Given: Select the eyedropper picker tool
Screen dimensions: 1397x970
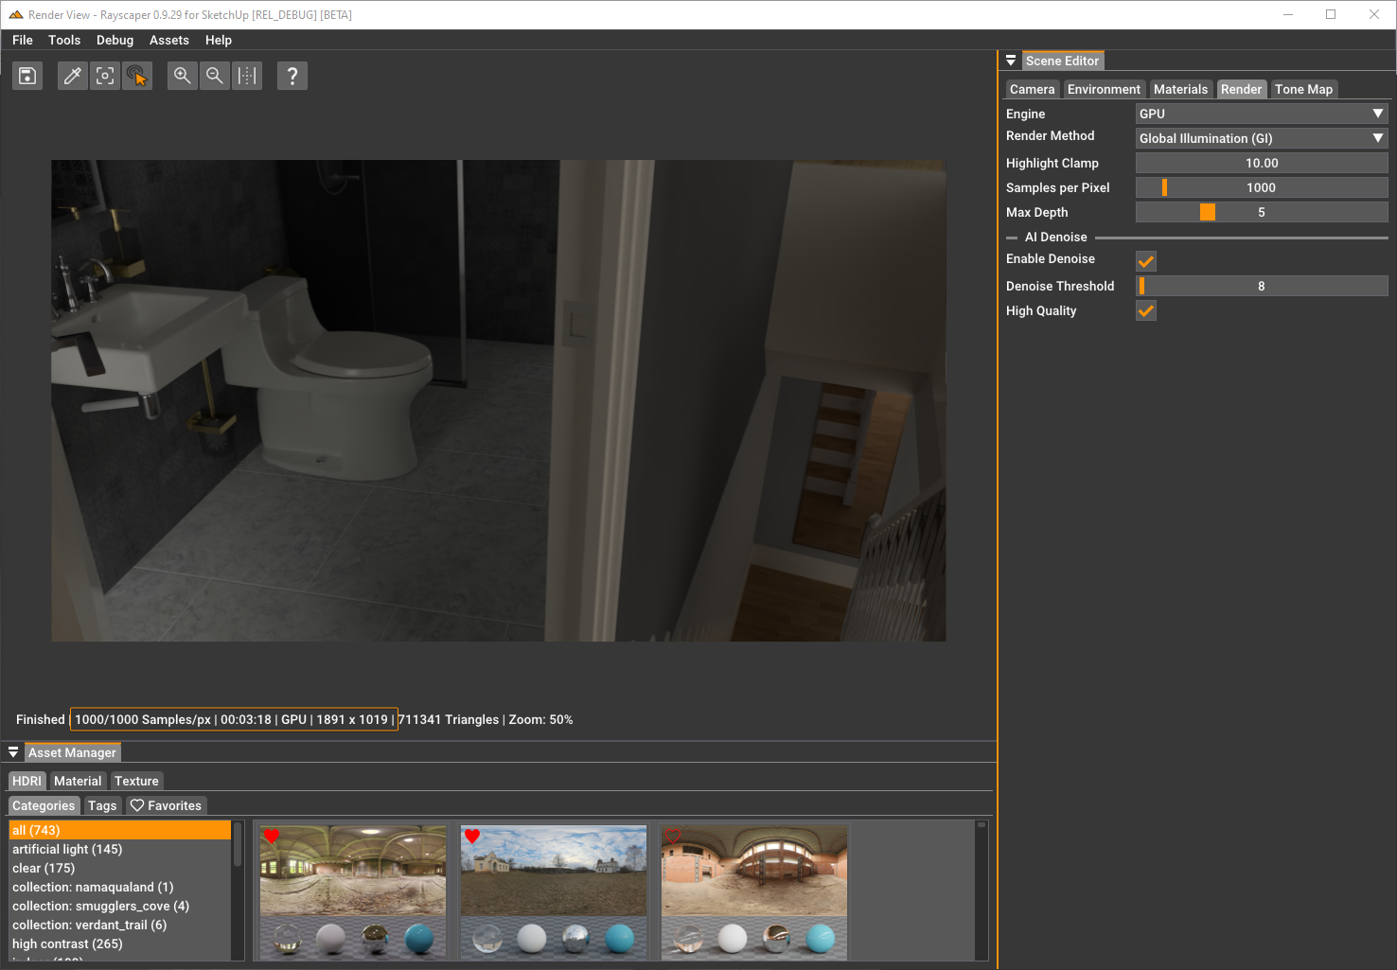Looking at the screenshot, I should click(72, 76).
